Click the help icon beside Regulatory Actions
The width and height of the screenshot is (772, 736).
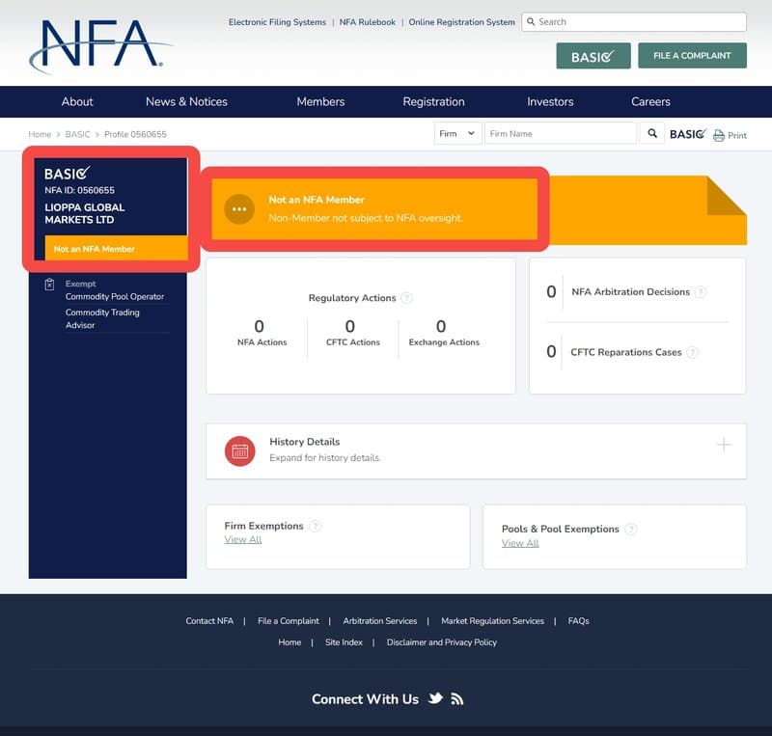point(406,298)
